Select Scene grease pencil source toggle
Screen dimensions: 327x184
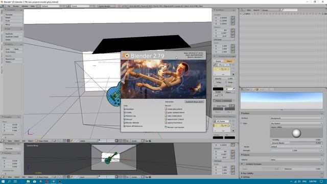[218, 61]
